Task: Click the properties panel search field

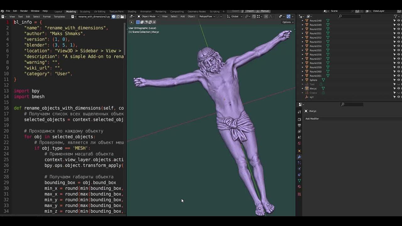Action: 352,105
